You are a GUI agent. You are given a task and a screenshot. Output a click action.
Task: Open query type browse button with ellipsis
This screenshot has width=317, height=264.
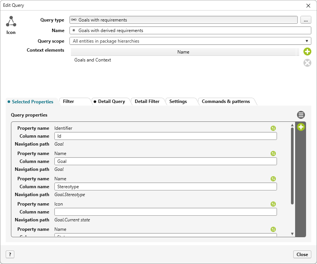pos(306,20)
